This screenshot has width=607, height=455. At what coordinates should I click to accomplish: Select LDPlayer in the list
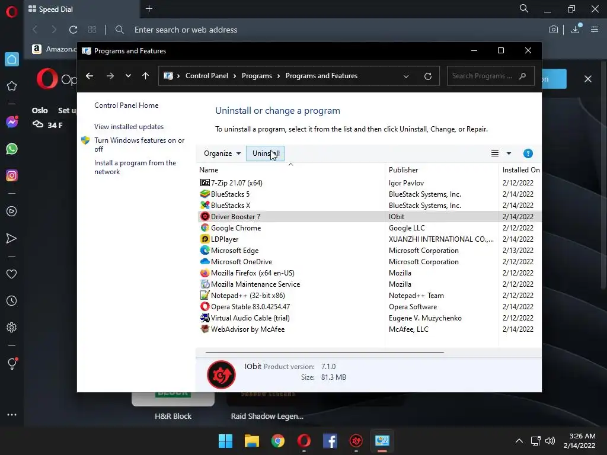pyautogui.click(x=369, y=239)
